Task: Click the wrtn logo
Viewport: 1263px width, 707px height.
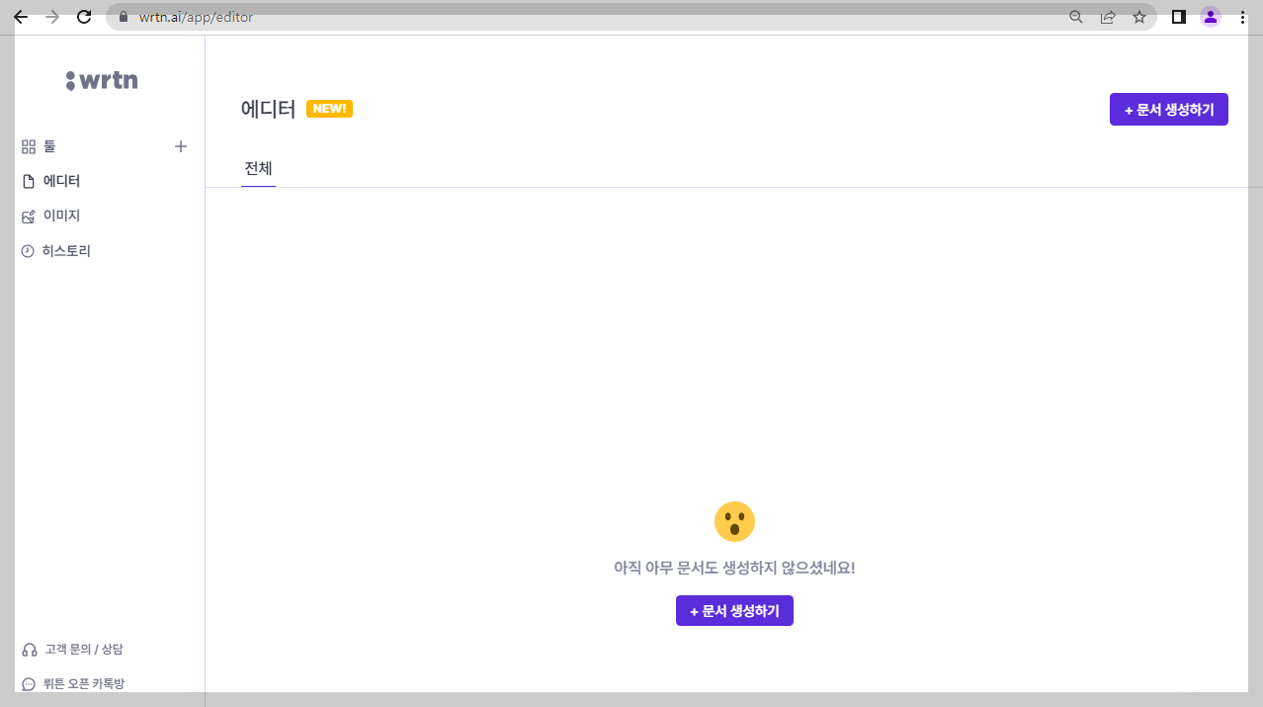Action: pyautogui.click(x=102, y=79)
